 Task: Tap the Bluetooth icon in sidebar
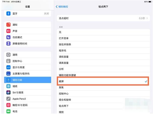(x=8, y=14)
